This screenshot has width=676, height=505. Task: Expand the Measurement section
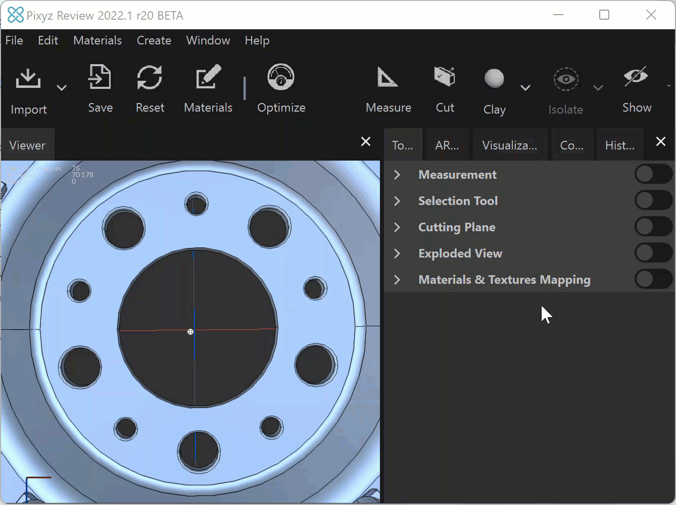point(397,175)
